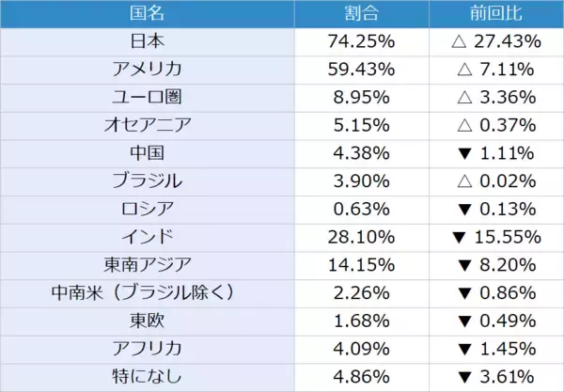Click the 国名 column header
Image resolution: width=564 pixels, height=392 pixels.
148,13
